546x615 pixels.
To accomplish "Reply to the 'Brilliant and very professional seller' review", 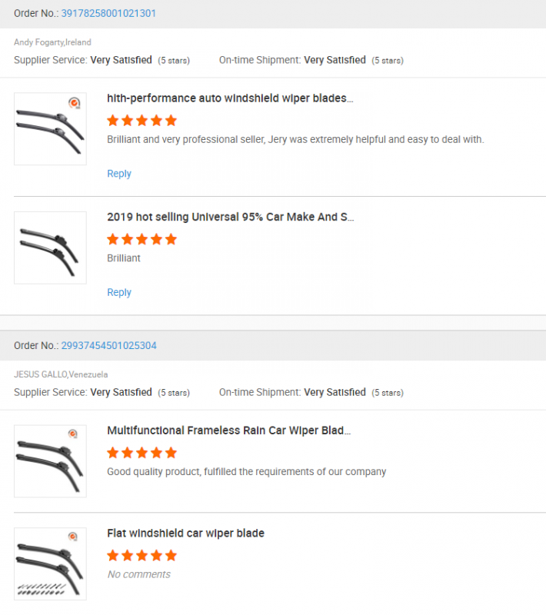I will (119, 174).
